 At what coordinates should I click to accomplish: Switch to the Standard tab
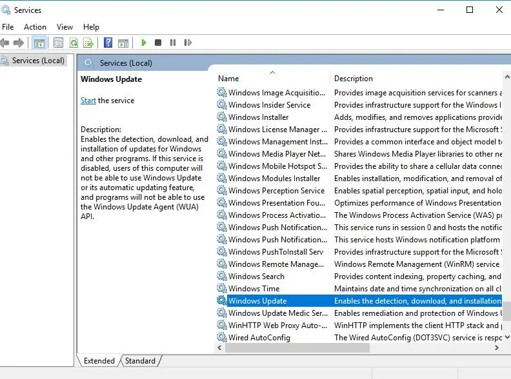pos(140,361)
